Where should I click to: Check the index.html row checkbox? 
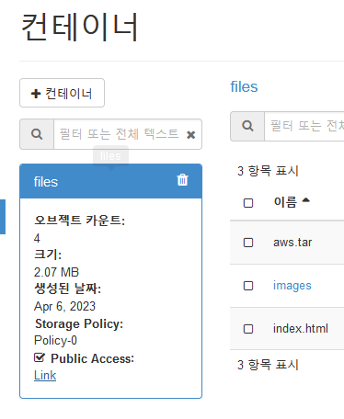click(248, 329)
